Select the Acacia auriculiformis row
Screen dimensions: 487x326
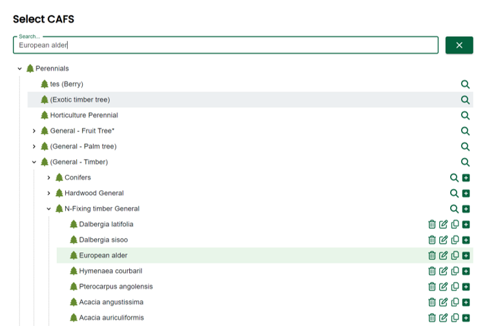tap(265, 318)
